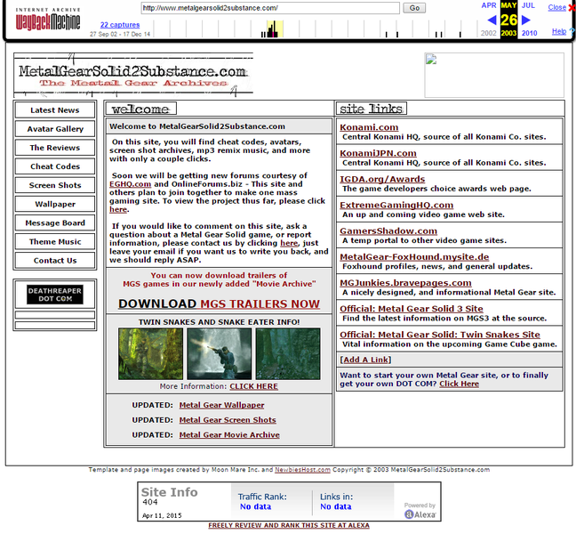Select the 2003 capture timeline marker
Viewport: 576px width, 534px height.
coord(508,33)
